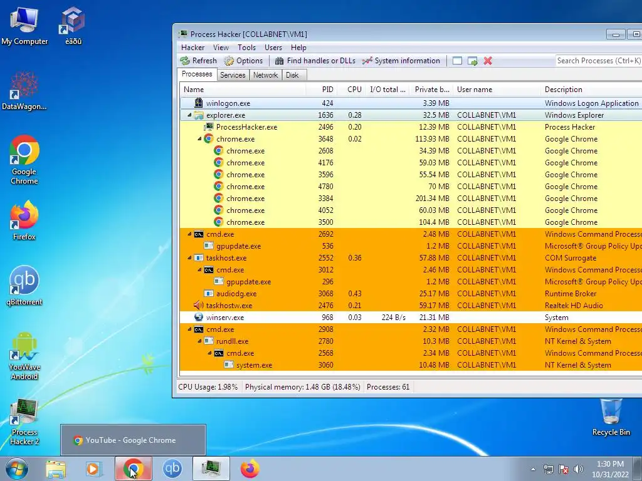Screen dimensions: 642x481
Task: Collapse the taskhost.exe tree node
Action: click(189, 258)
